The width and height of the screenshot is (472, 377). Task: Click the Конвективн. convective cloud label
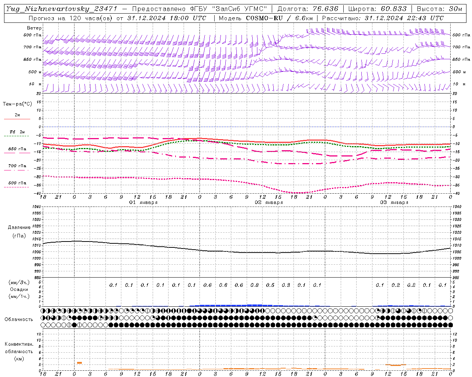[19, 344]
